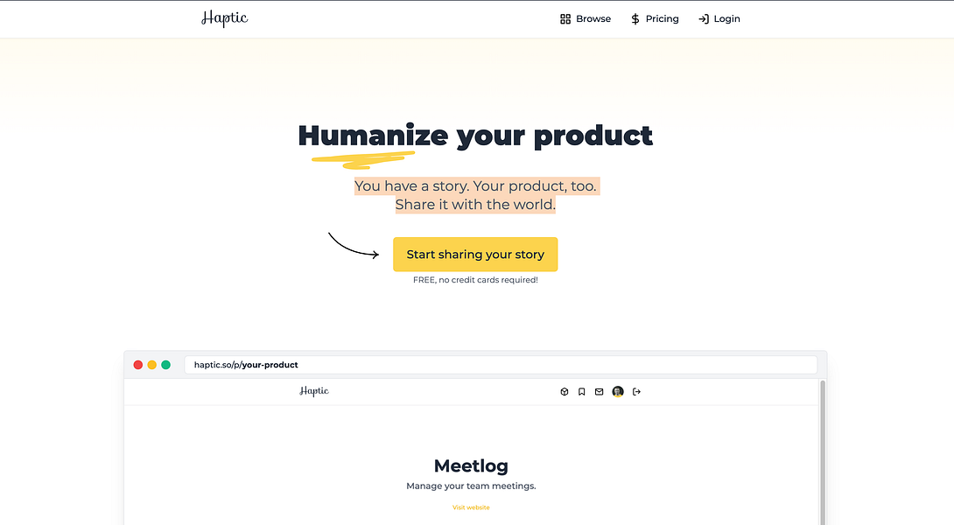This screenshot has height=525, width=954.
Task: Click the small Haptic logo inside preview
Action: click(x=314, y=391)
